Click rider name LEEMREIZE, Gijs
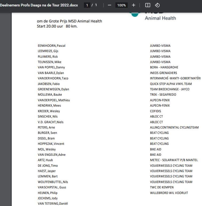 pyautogui.click(x=48, y=51)
